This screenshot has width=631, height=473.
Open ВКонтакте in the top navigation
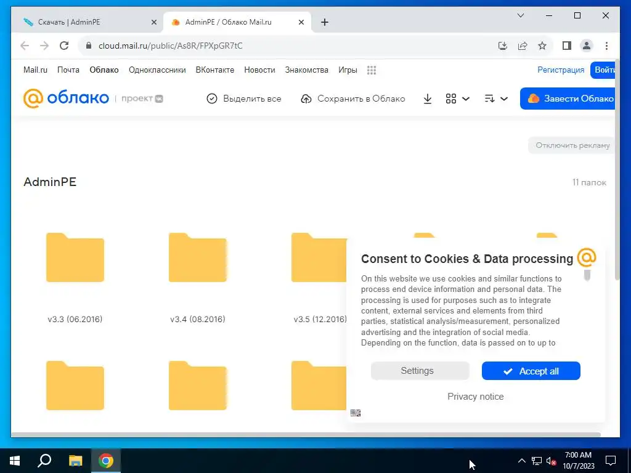tap(215, 70)
